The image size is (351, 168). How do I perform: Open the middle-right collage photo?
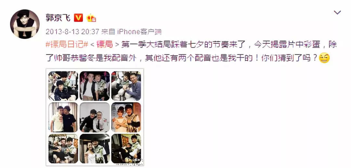[x=126, y=117]
